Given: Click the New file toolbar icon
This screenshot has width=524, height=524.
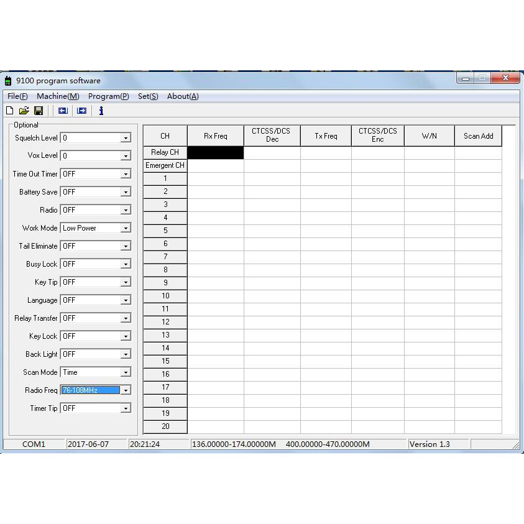Looking at the screenshot, I should tap(9, 111).
